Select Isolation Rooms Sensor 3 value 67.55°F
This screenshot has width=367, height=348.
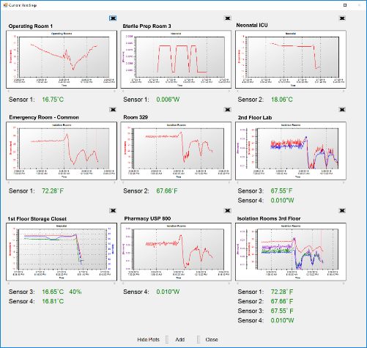pos(282,311)
